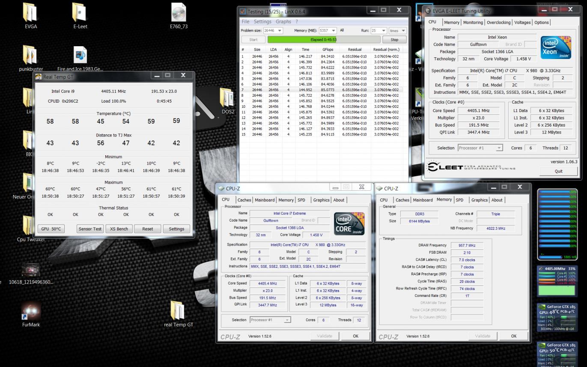Switch to the Options tab in E-LEET
The height and width of the screenshot is (367, 587).
pyautogui.click(x=541, y=22)
